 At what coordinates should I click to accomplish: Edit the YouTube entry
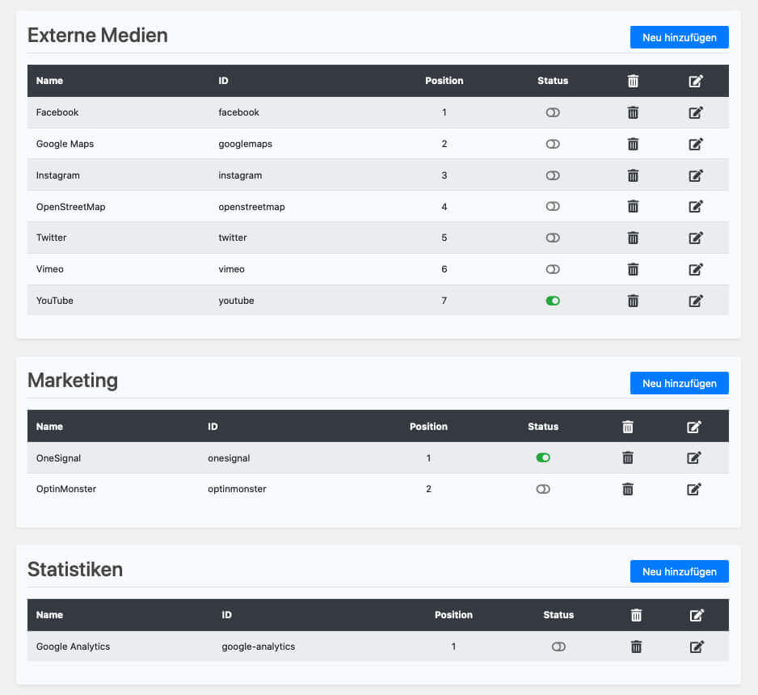[696, 301]
